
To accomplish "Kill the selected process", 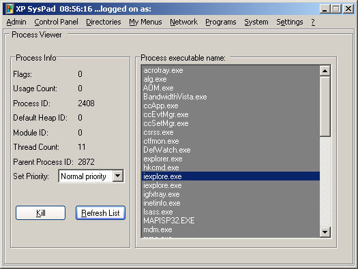I will [41, 213].
